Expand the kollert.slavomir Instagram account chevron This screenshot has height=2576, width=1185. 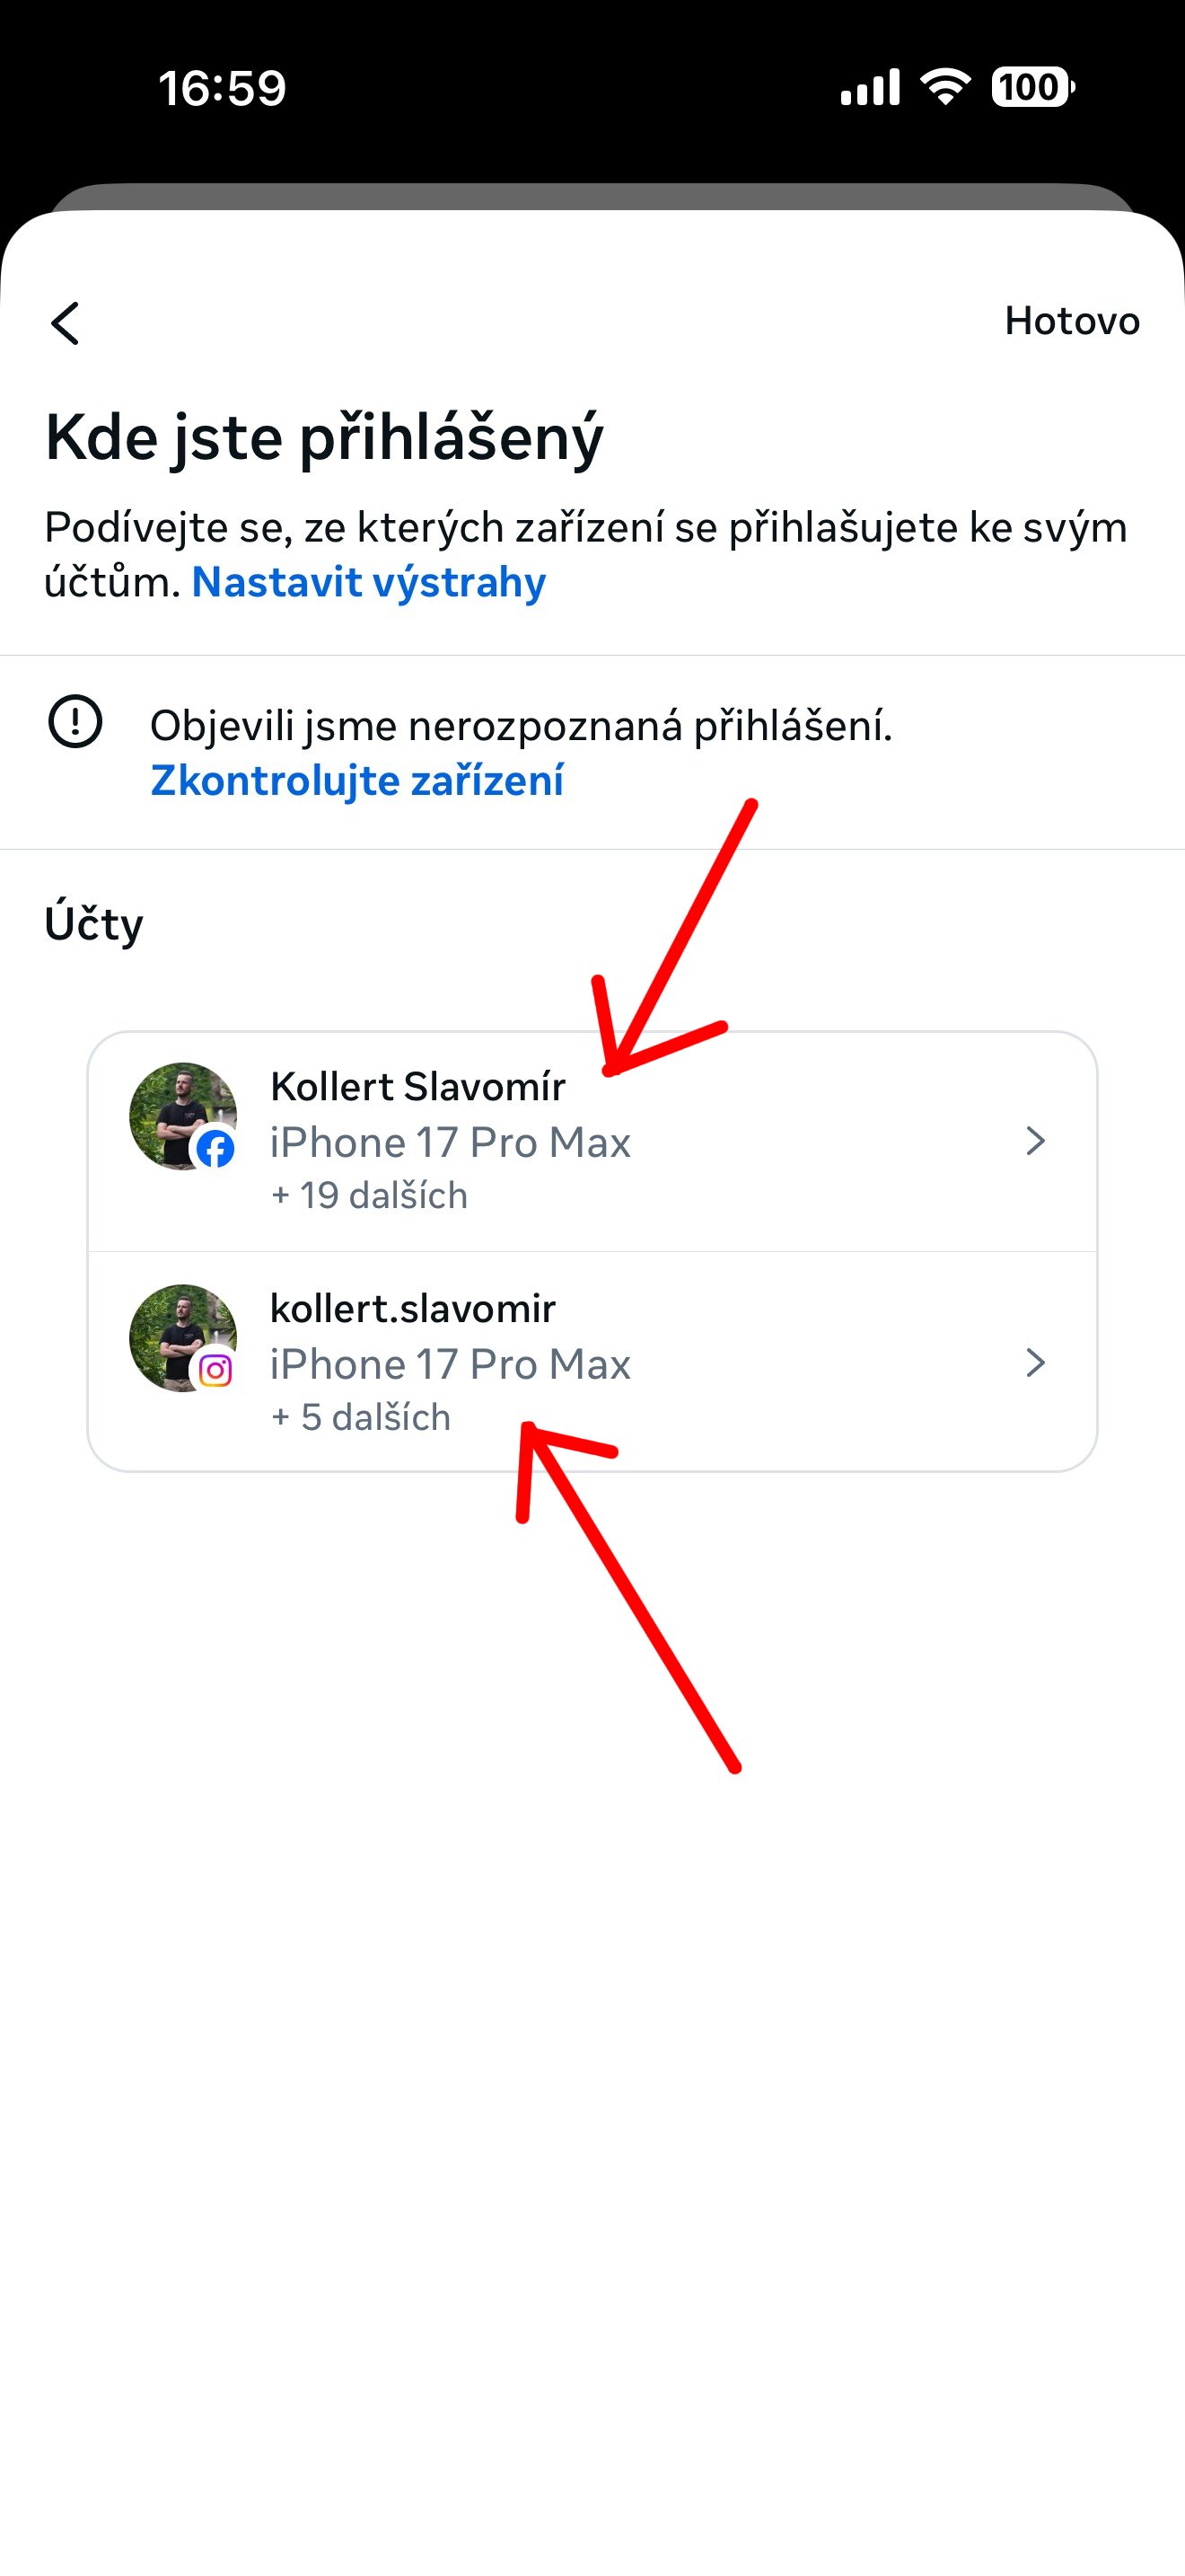point(1035,1363)
